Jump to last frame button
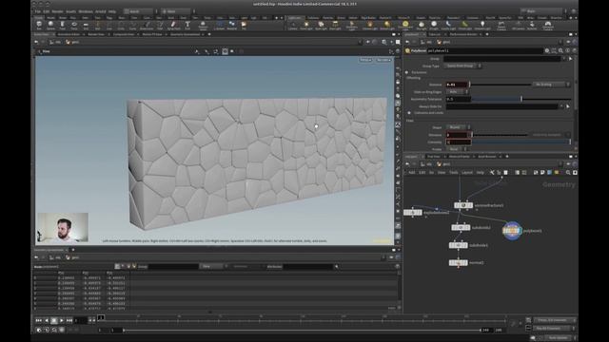Image resolution: width=609 pixels, height=342 pixels. (x=69, y=321)
